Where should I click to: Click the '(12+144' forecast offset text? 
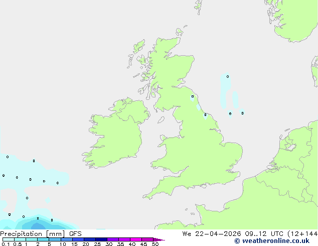click(302, 234)
